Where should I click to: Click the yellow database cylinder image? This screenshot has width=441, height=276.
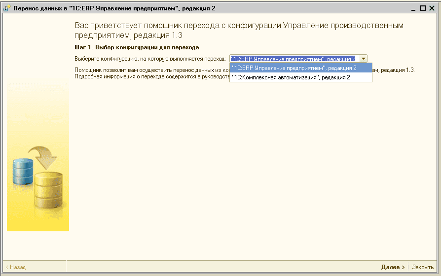[x=48, y=190]
